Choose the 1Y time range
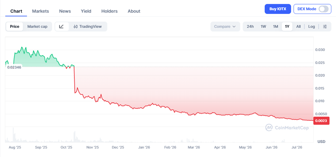 [x=287, y=27]
